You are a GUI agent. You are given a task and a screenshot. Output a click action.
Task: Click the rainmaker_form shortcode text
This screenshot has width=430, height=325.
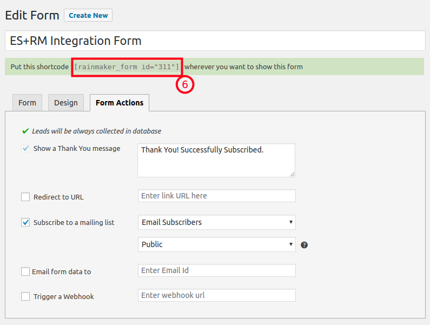tap(127, 67)
